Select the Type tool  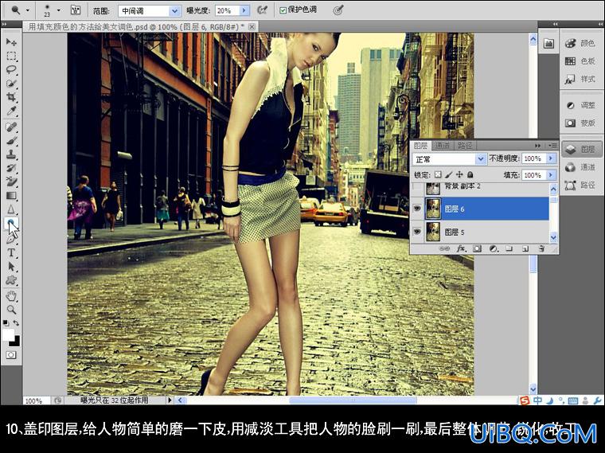point(11,252)
